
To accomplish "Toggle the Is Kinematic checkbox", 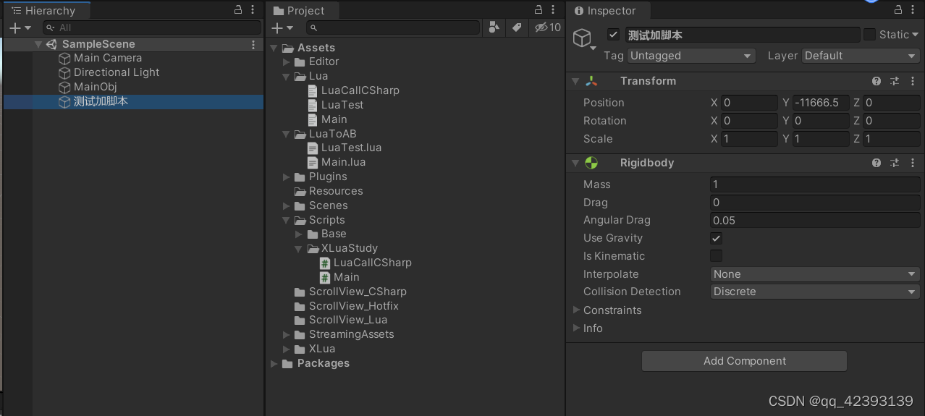I will (717, 256).
